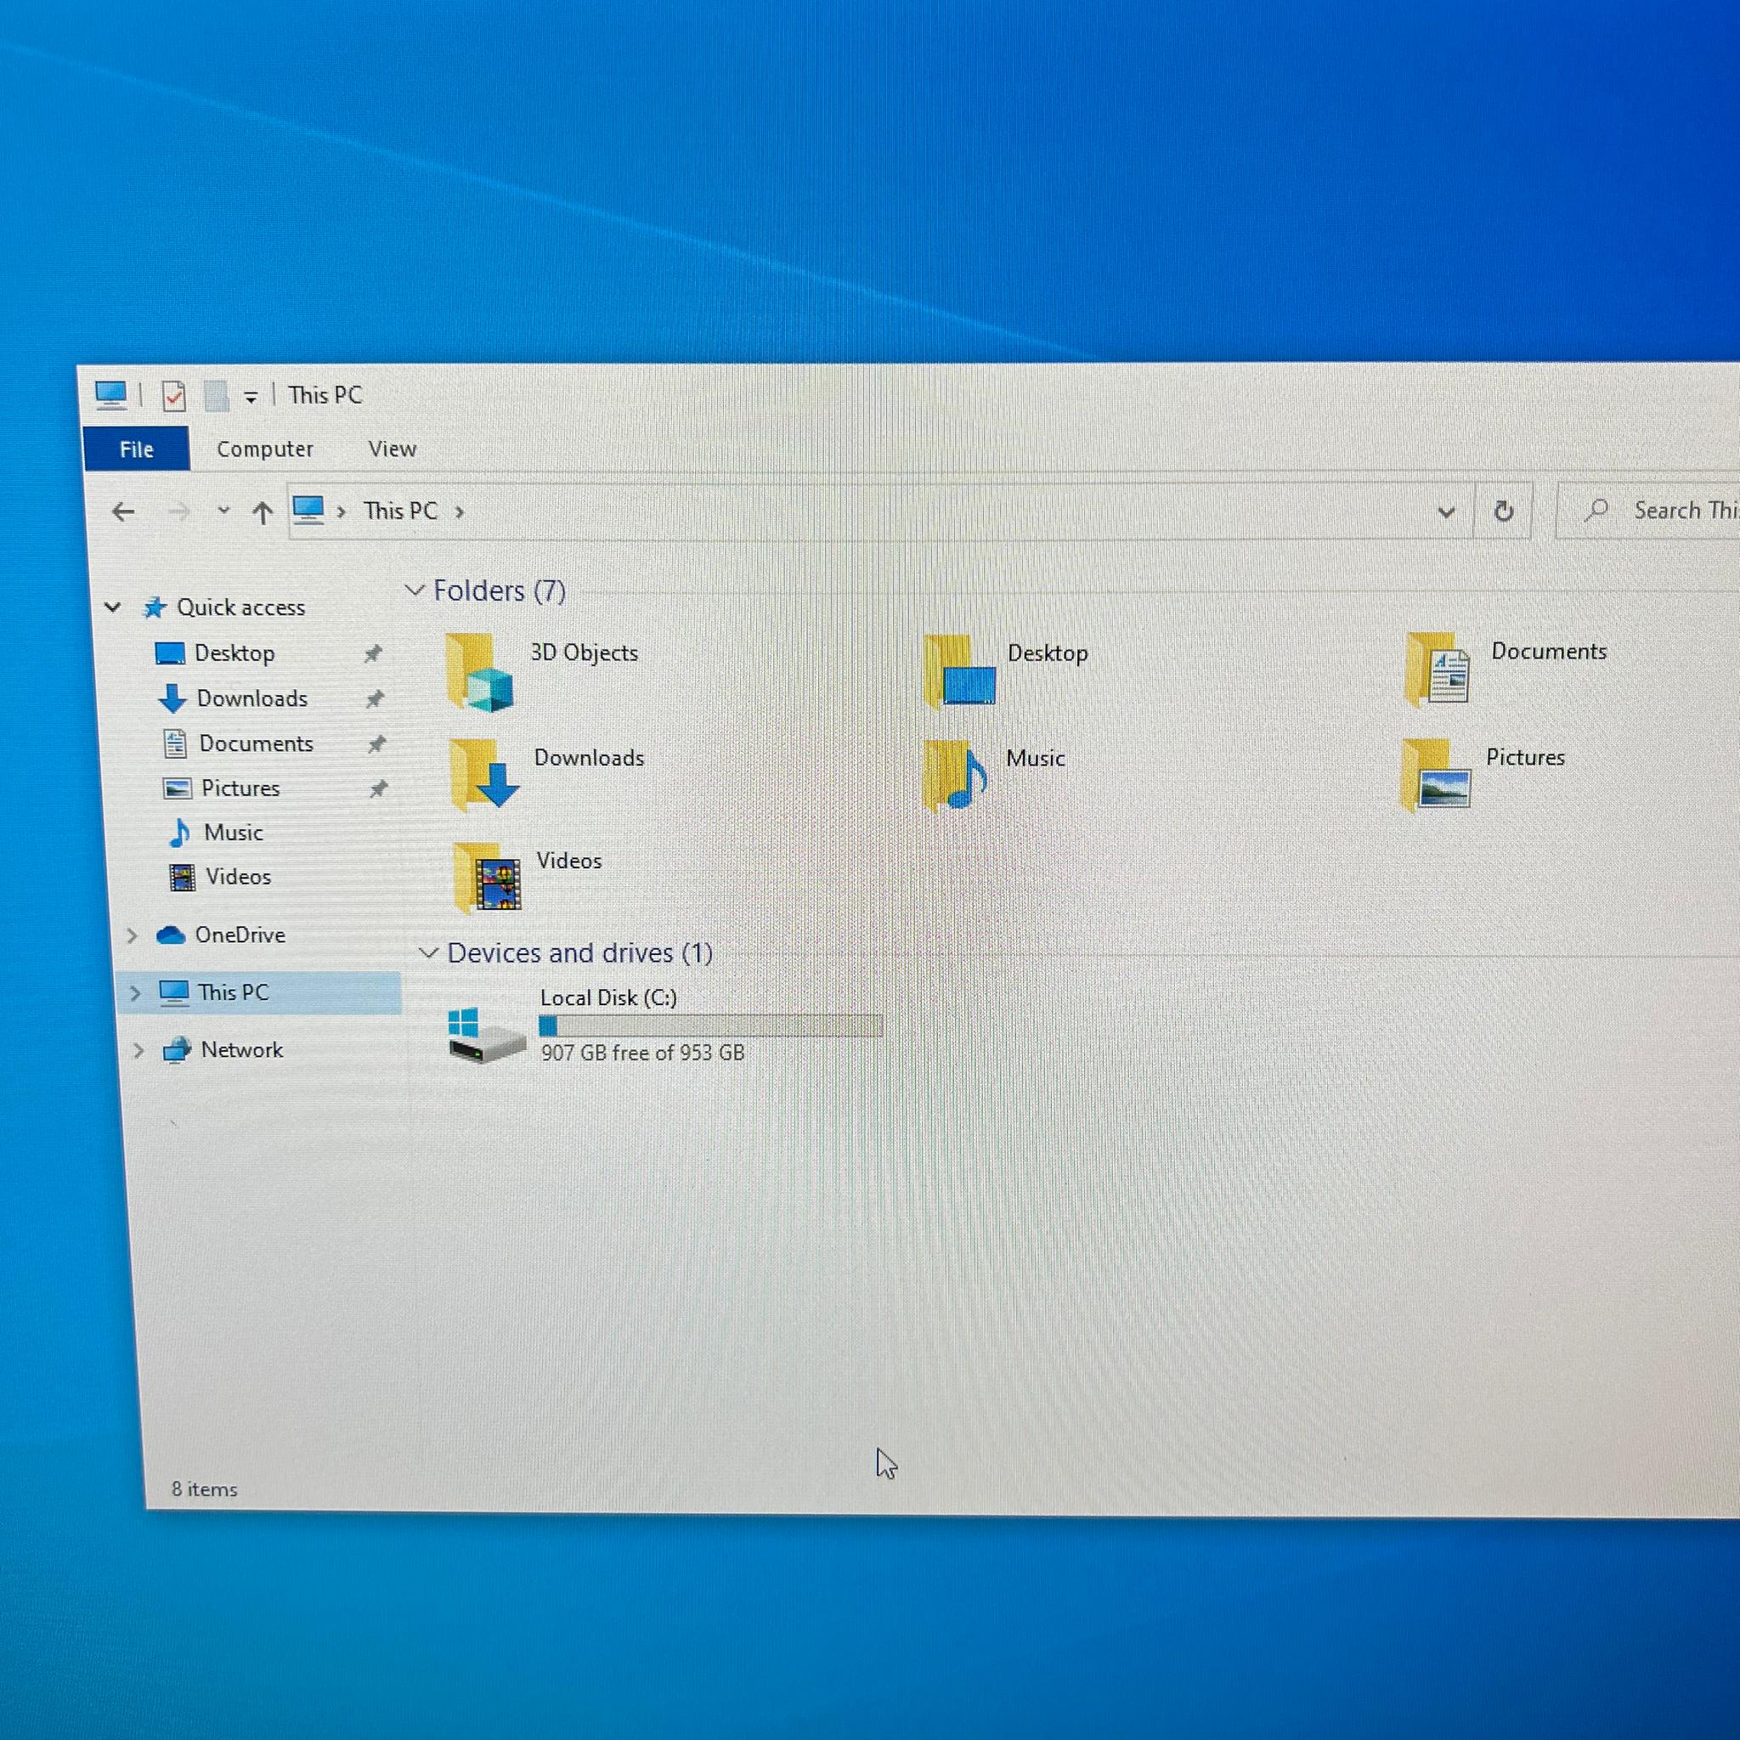Click the Local Disk (C:) label
Image resolution: width=1740 pixels, height=1740 pixels.
(x=609, y=997)
